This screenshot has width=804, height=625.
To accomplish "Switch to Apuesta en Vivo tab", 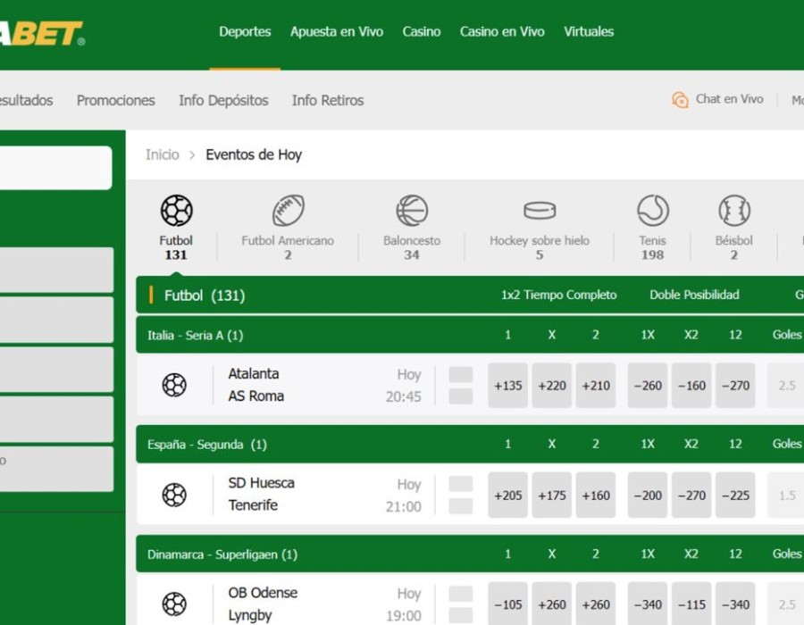I will click(336, 32).
